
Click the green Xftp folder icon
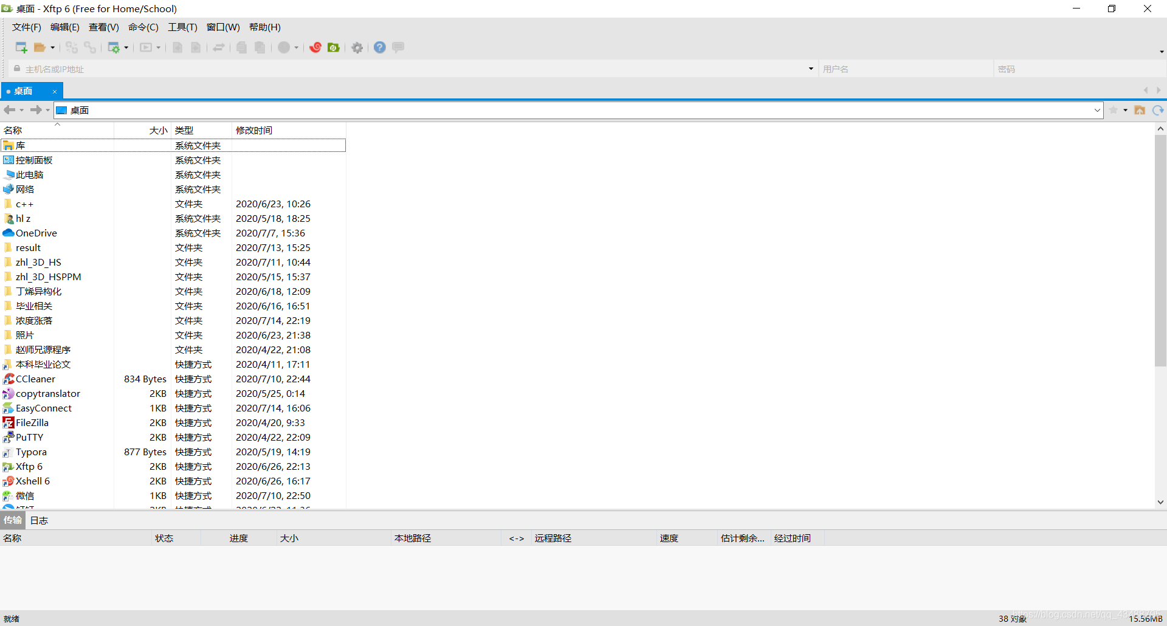(334, 47)
